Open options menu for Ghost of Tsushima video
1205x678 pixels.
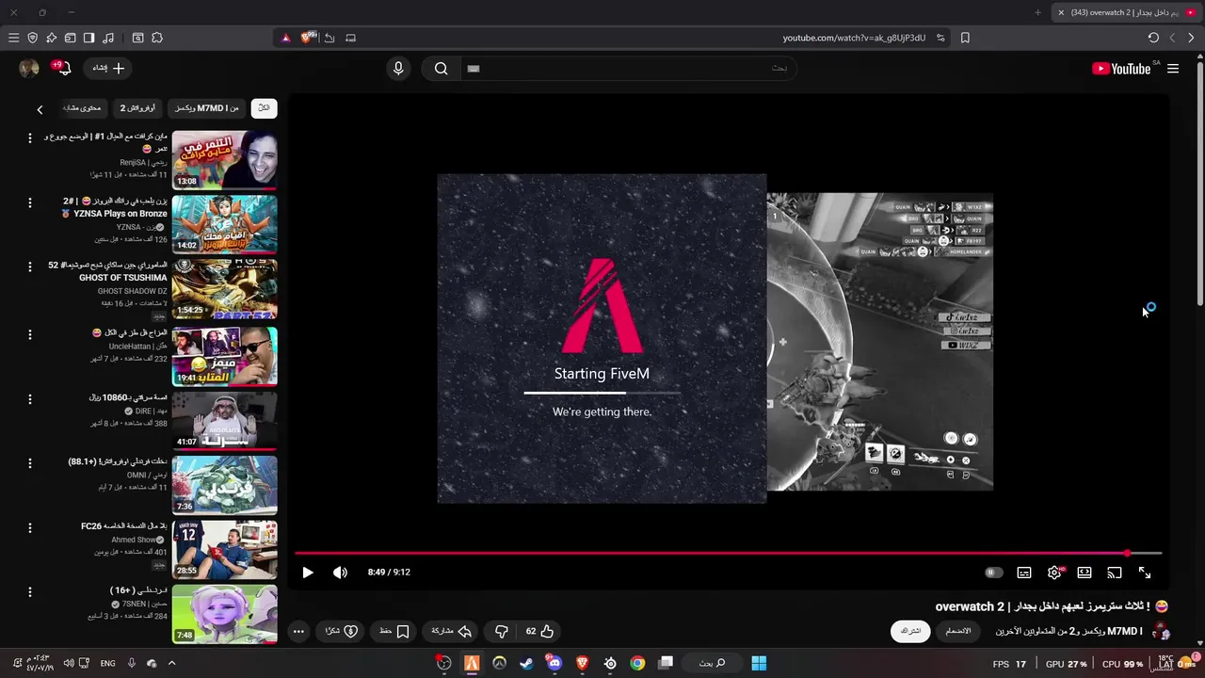point(29,266)
